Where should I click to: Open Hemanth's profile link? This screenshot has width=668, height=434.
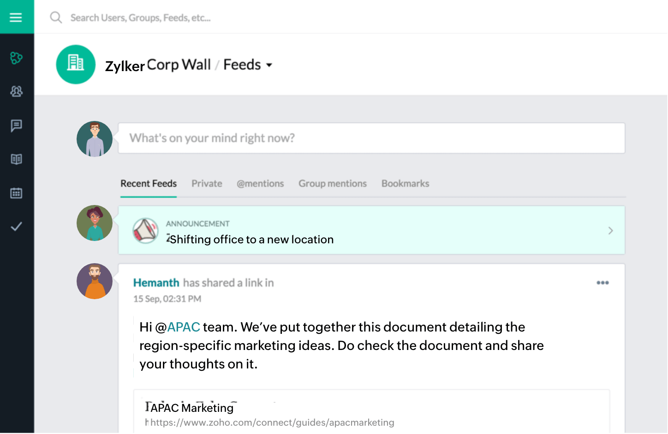click(x=156, y=283)
